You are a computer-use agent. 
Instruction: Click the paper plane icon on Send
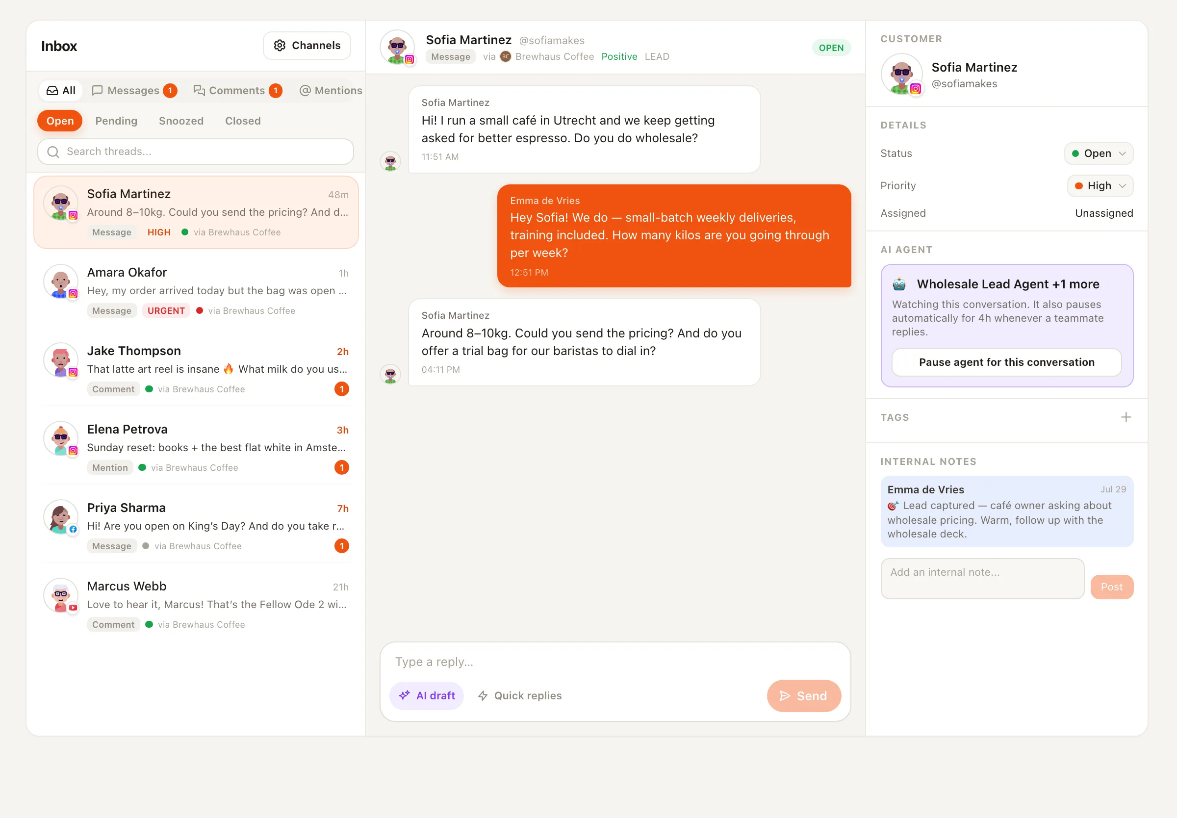pos(785,696)
